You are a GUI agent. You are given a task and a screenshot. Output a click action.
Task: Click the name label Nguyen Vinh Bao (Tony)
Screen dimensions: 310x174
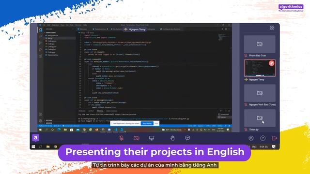(x=263, y=104)
